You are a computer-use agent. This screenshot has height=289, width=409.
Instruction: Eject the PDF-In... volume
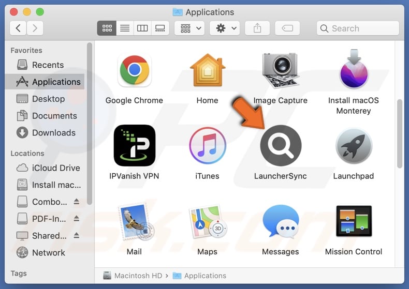tap(77, 219)
